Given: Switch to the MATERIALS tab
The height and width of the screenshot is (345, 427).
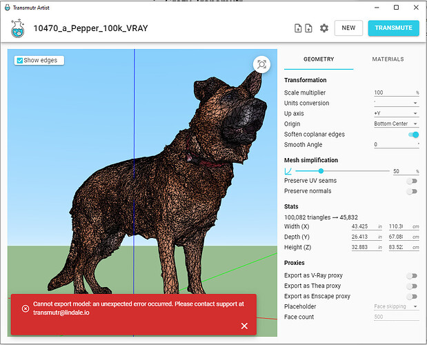Looking at the screenshot, I should click(x=388, y=59).
